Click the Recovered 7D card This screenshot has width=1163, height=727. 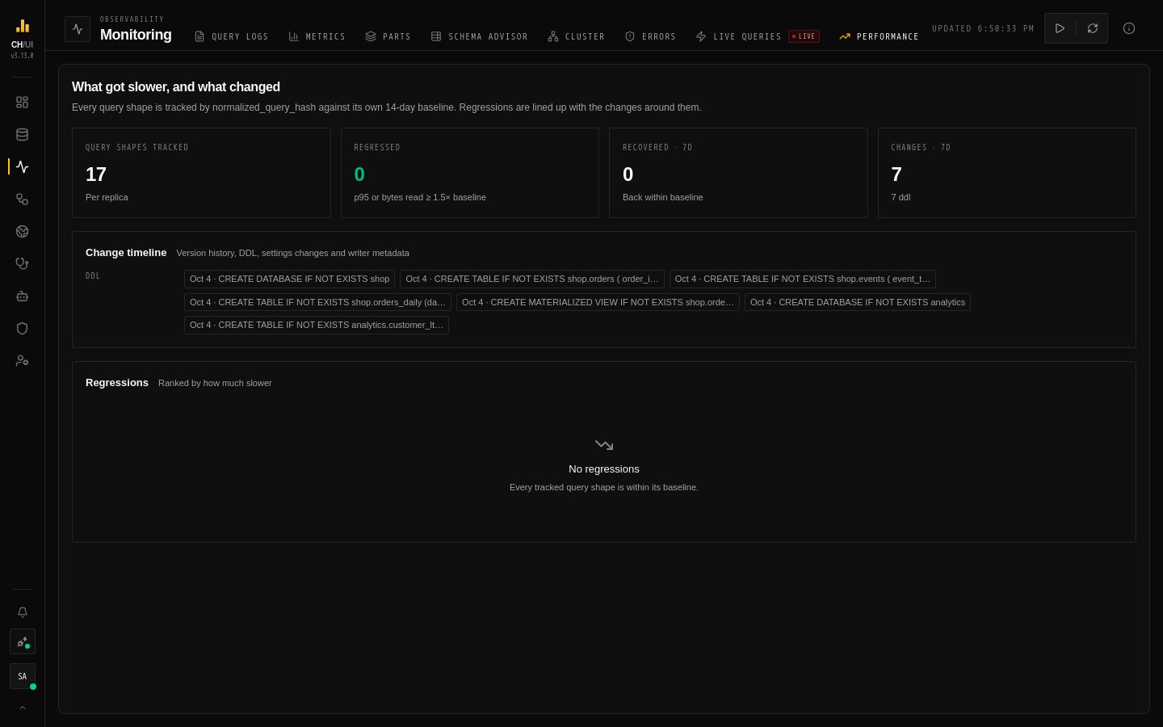click(x=738, y=173)
